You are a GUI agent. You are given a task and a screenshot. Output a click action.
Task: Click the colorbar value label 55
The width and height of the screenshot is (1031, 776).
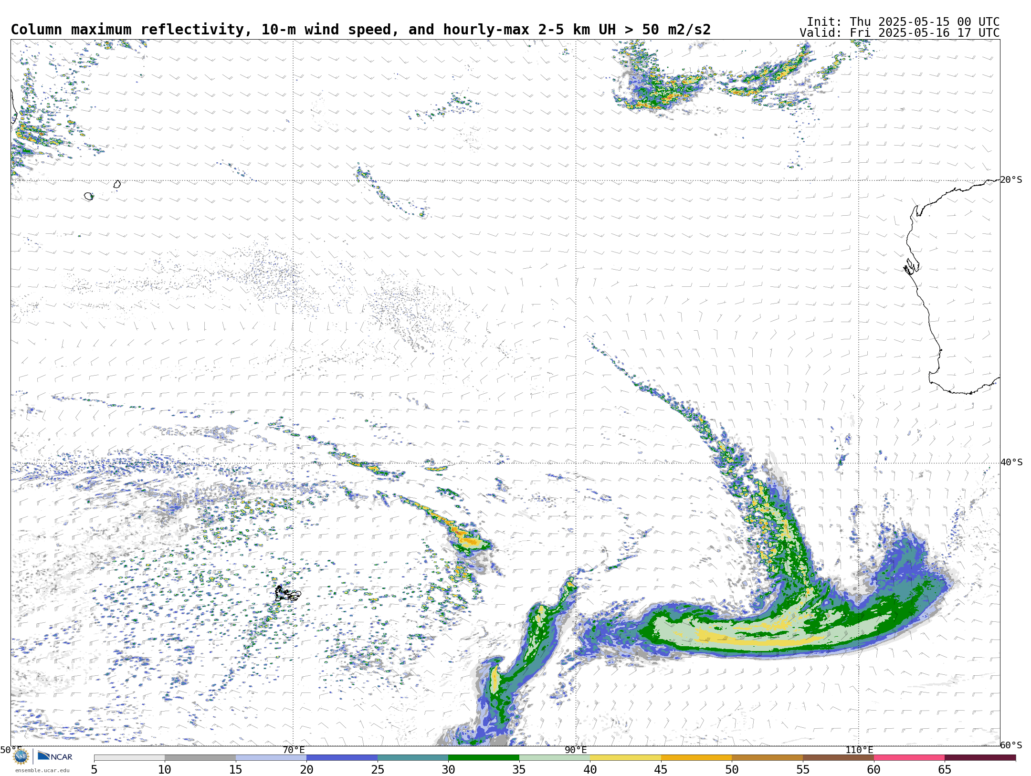point(803,769)
